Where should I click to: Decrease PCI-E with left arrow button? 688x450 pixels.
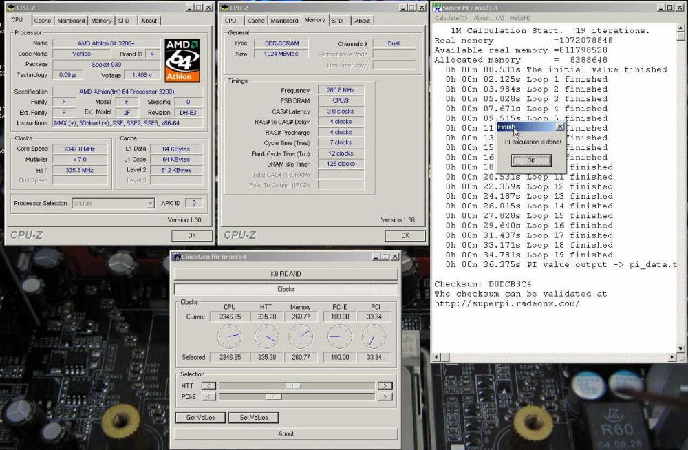[x=208, y=397]
